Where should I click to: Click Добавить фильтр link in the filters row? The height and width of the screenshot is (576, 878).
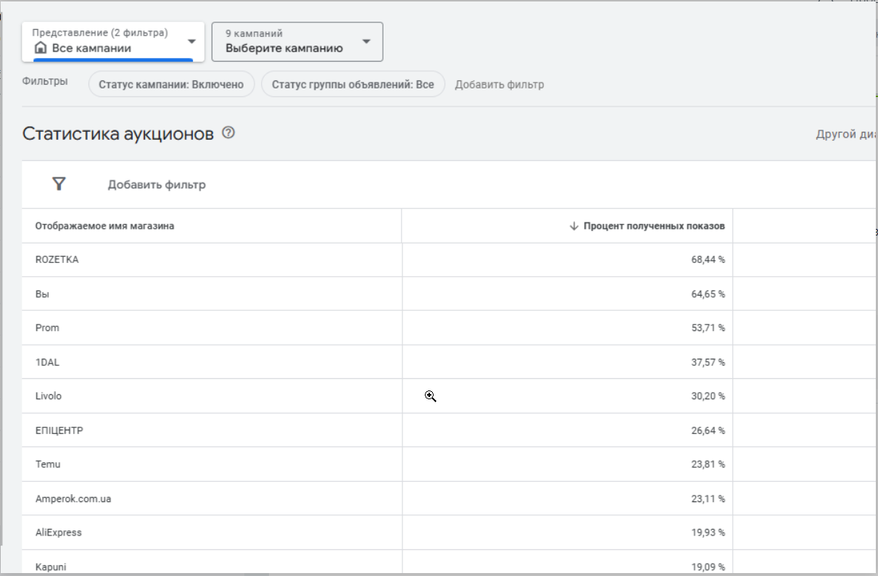499,85
